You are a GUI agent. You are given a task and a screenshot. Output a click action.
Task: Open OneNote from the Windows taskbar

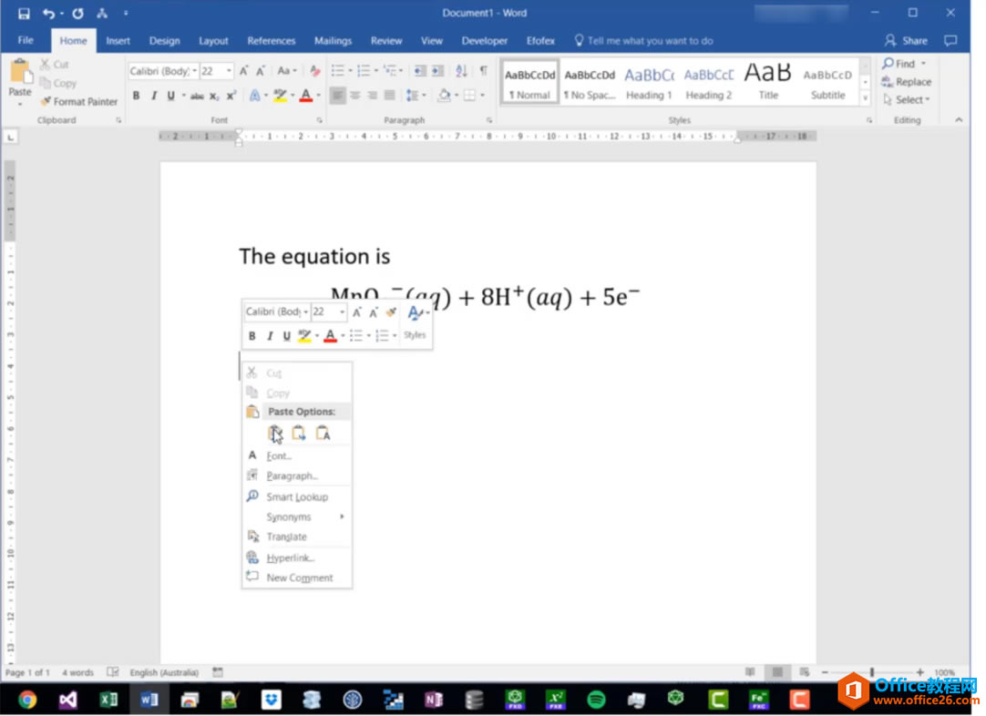(x=433, y=699)
